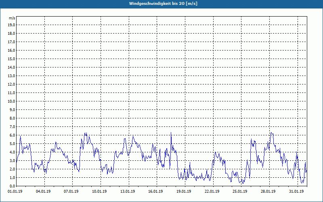Click the 19.01.19 date label
The height and width of the screenshot is (202, 323).
(184, 191)
